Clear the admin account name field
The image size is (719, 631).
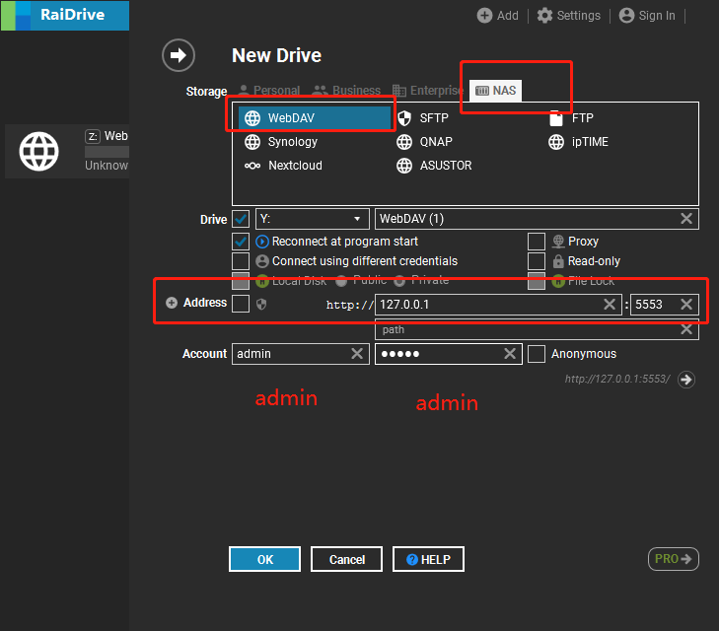click(x=357, y=354)
